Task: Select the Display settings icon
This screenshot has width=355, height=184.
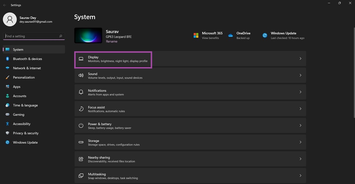Action: [81, 59]
